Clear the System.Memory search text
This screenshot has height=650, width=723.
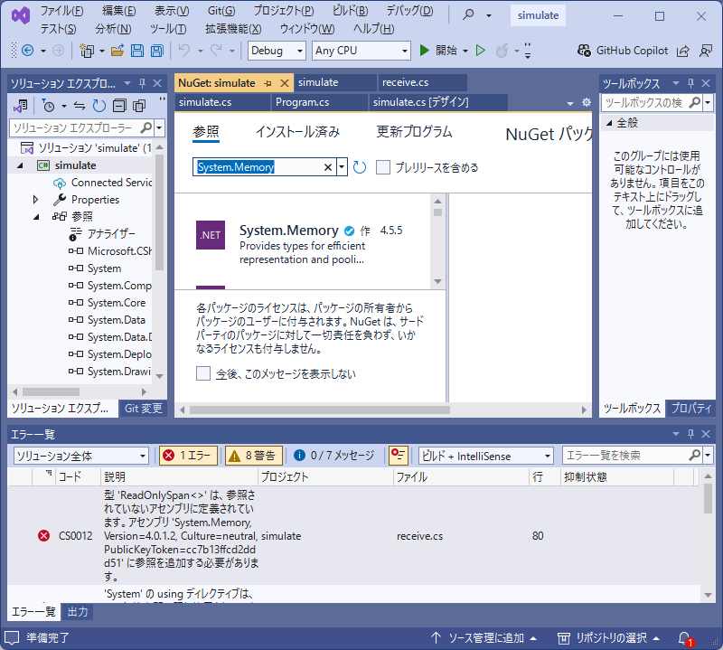pos(328,167)
